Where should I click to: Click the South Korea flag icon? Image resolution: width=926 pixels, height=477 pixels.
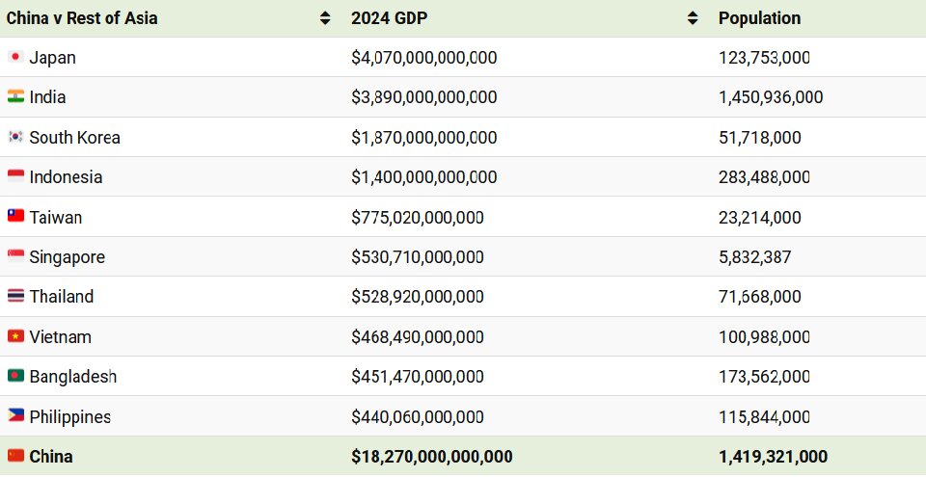tap(15, 138)
